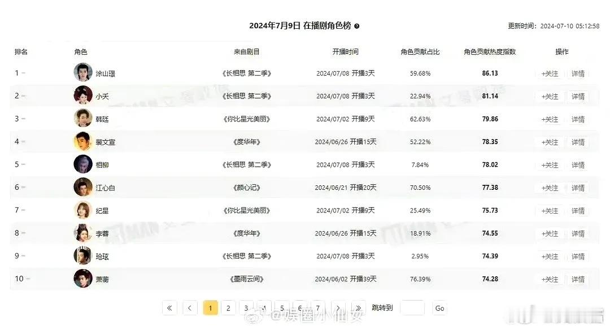This screenshot has height=330, width=610.
Task: Open 涂山璟's avatar picture
Action: coord(83,73)
